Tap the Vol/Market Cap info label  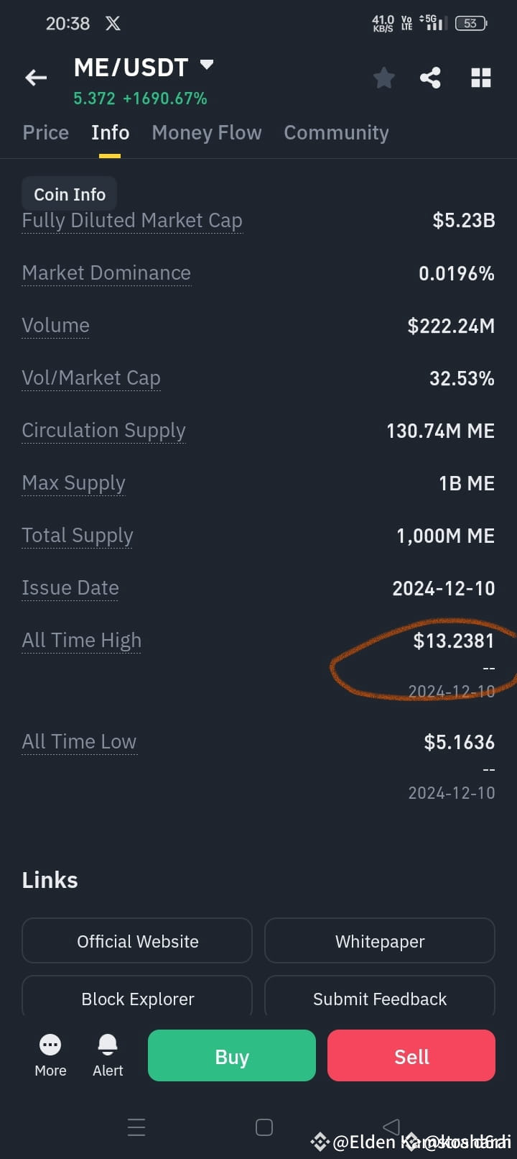(x=91, y=378)
